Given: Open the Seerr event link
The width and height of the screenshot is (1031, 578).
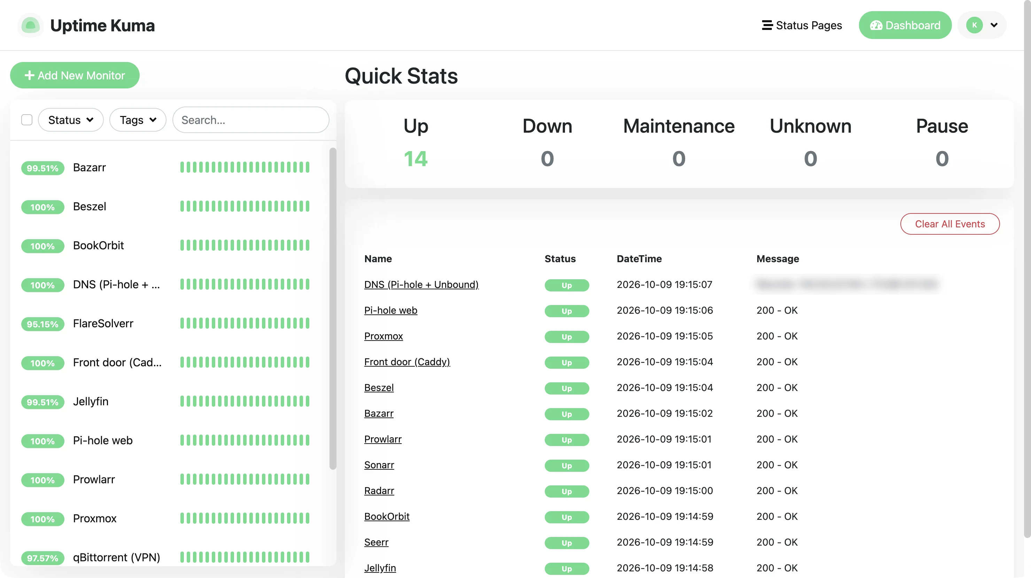Looking at the screenshot, I should [376, 542].
